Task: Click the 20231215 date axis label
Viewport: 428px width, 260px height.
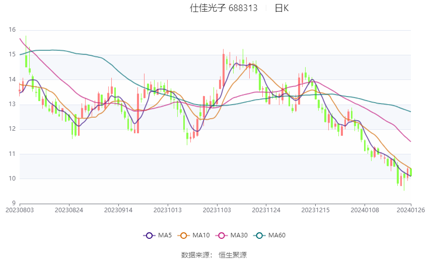Action: (x=316, y=210)
